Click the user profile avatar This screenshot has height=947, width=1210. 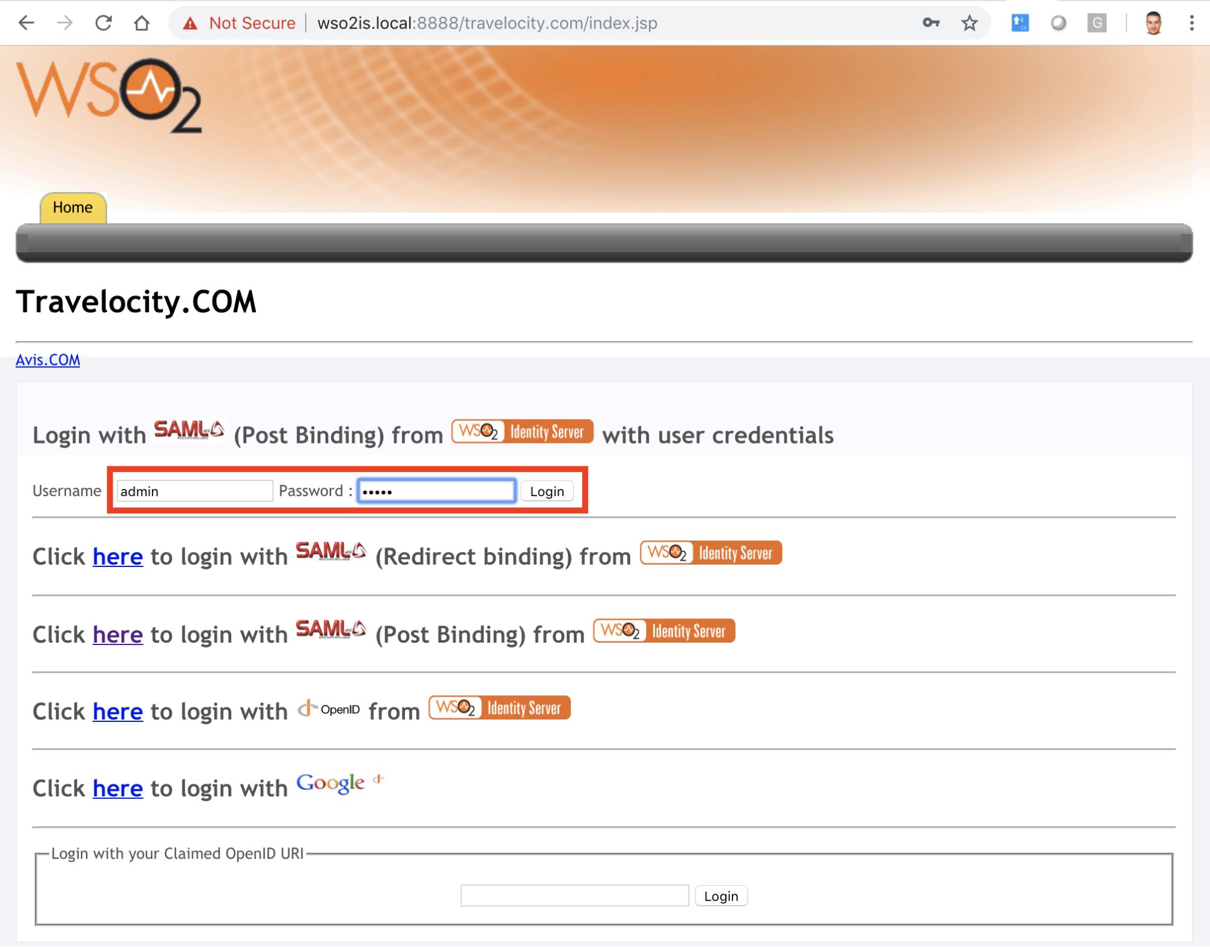[x=1152, y=22]
